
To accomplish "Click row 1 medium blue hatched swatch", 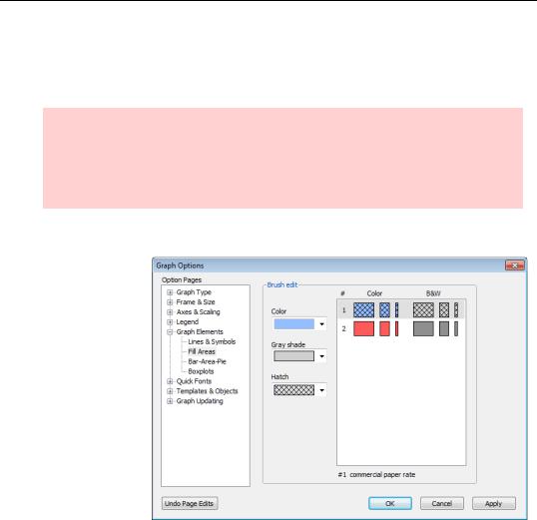I will [385, 310].
